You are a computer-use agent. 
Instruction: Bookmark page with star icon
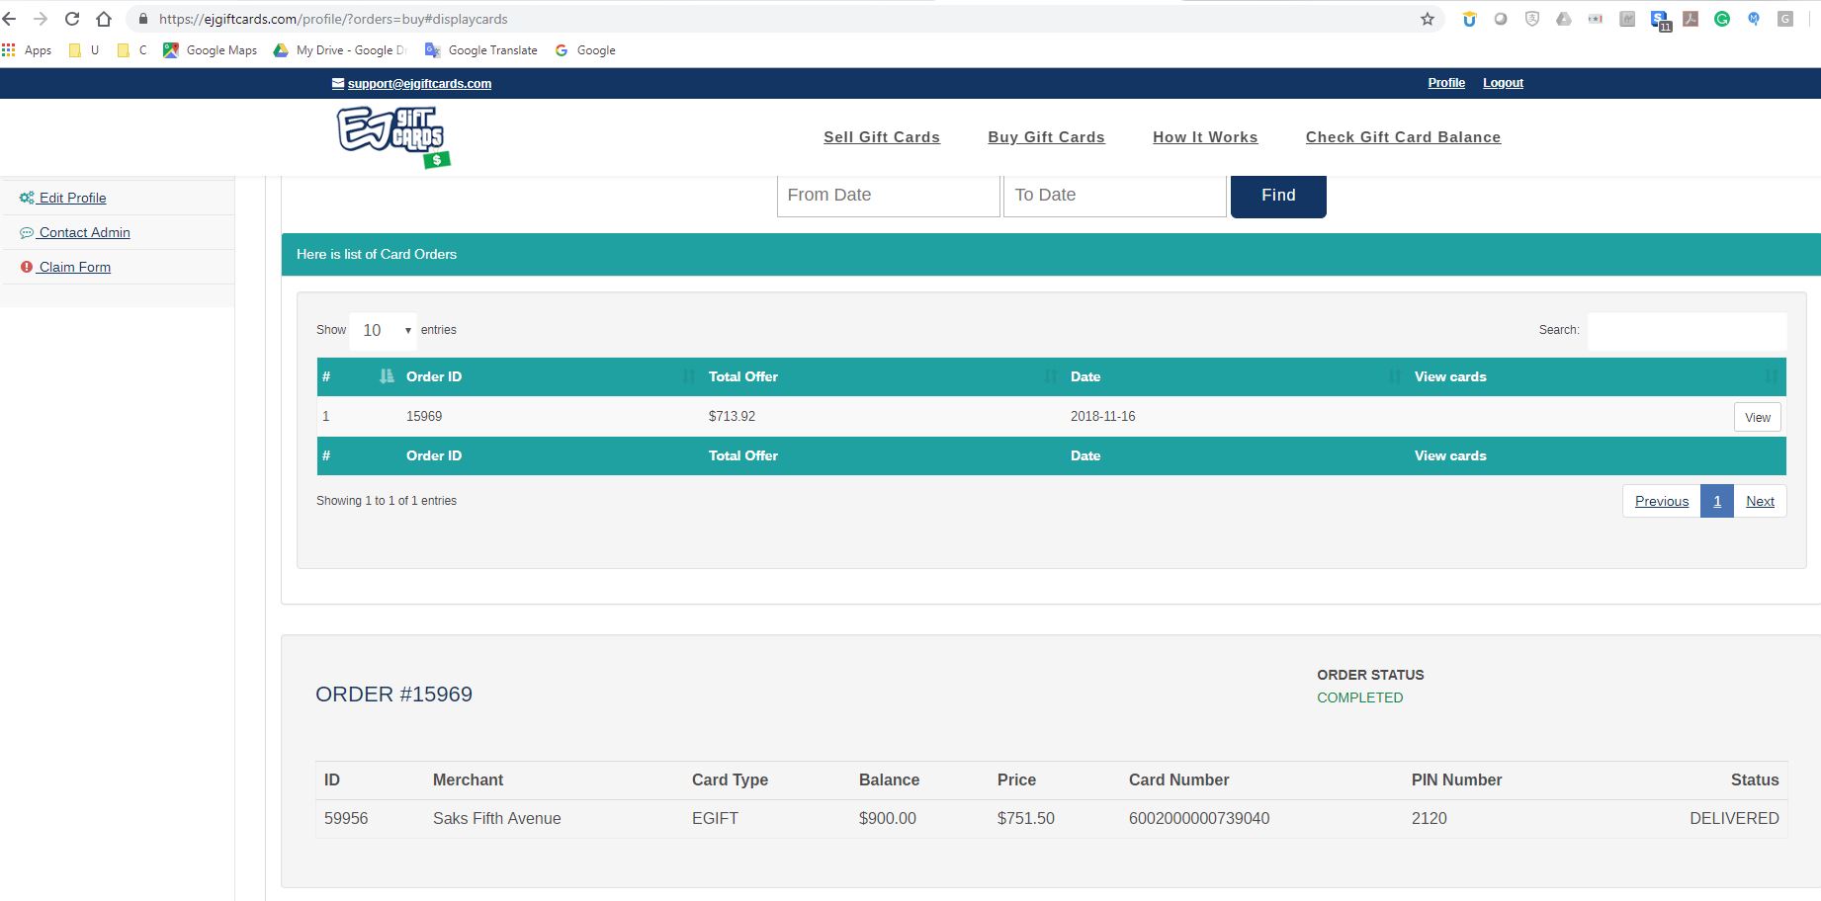(1427, 19)
